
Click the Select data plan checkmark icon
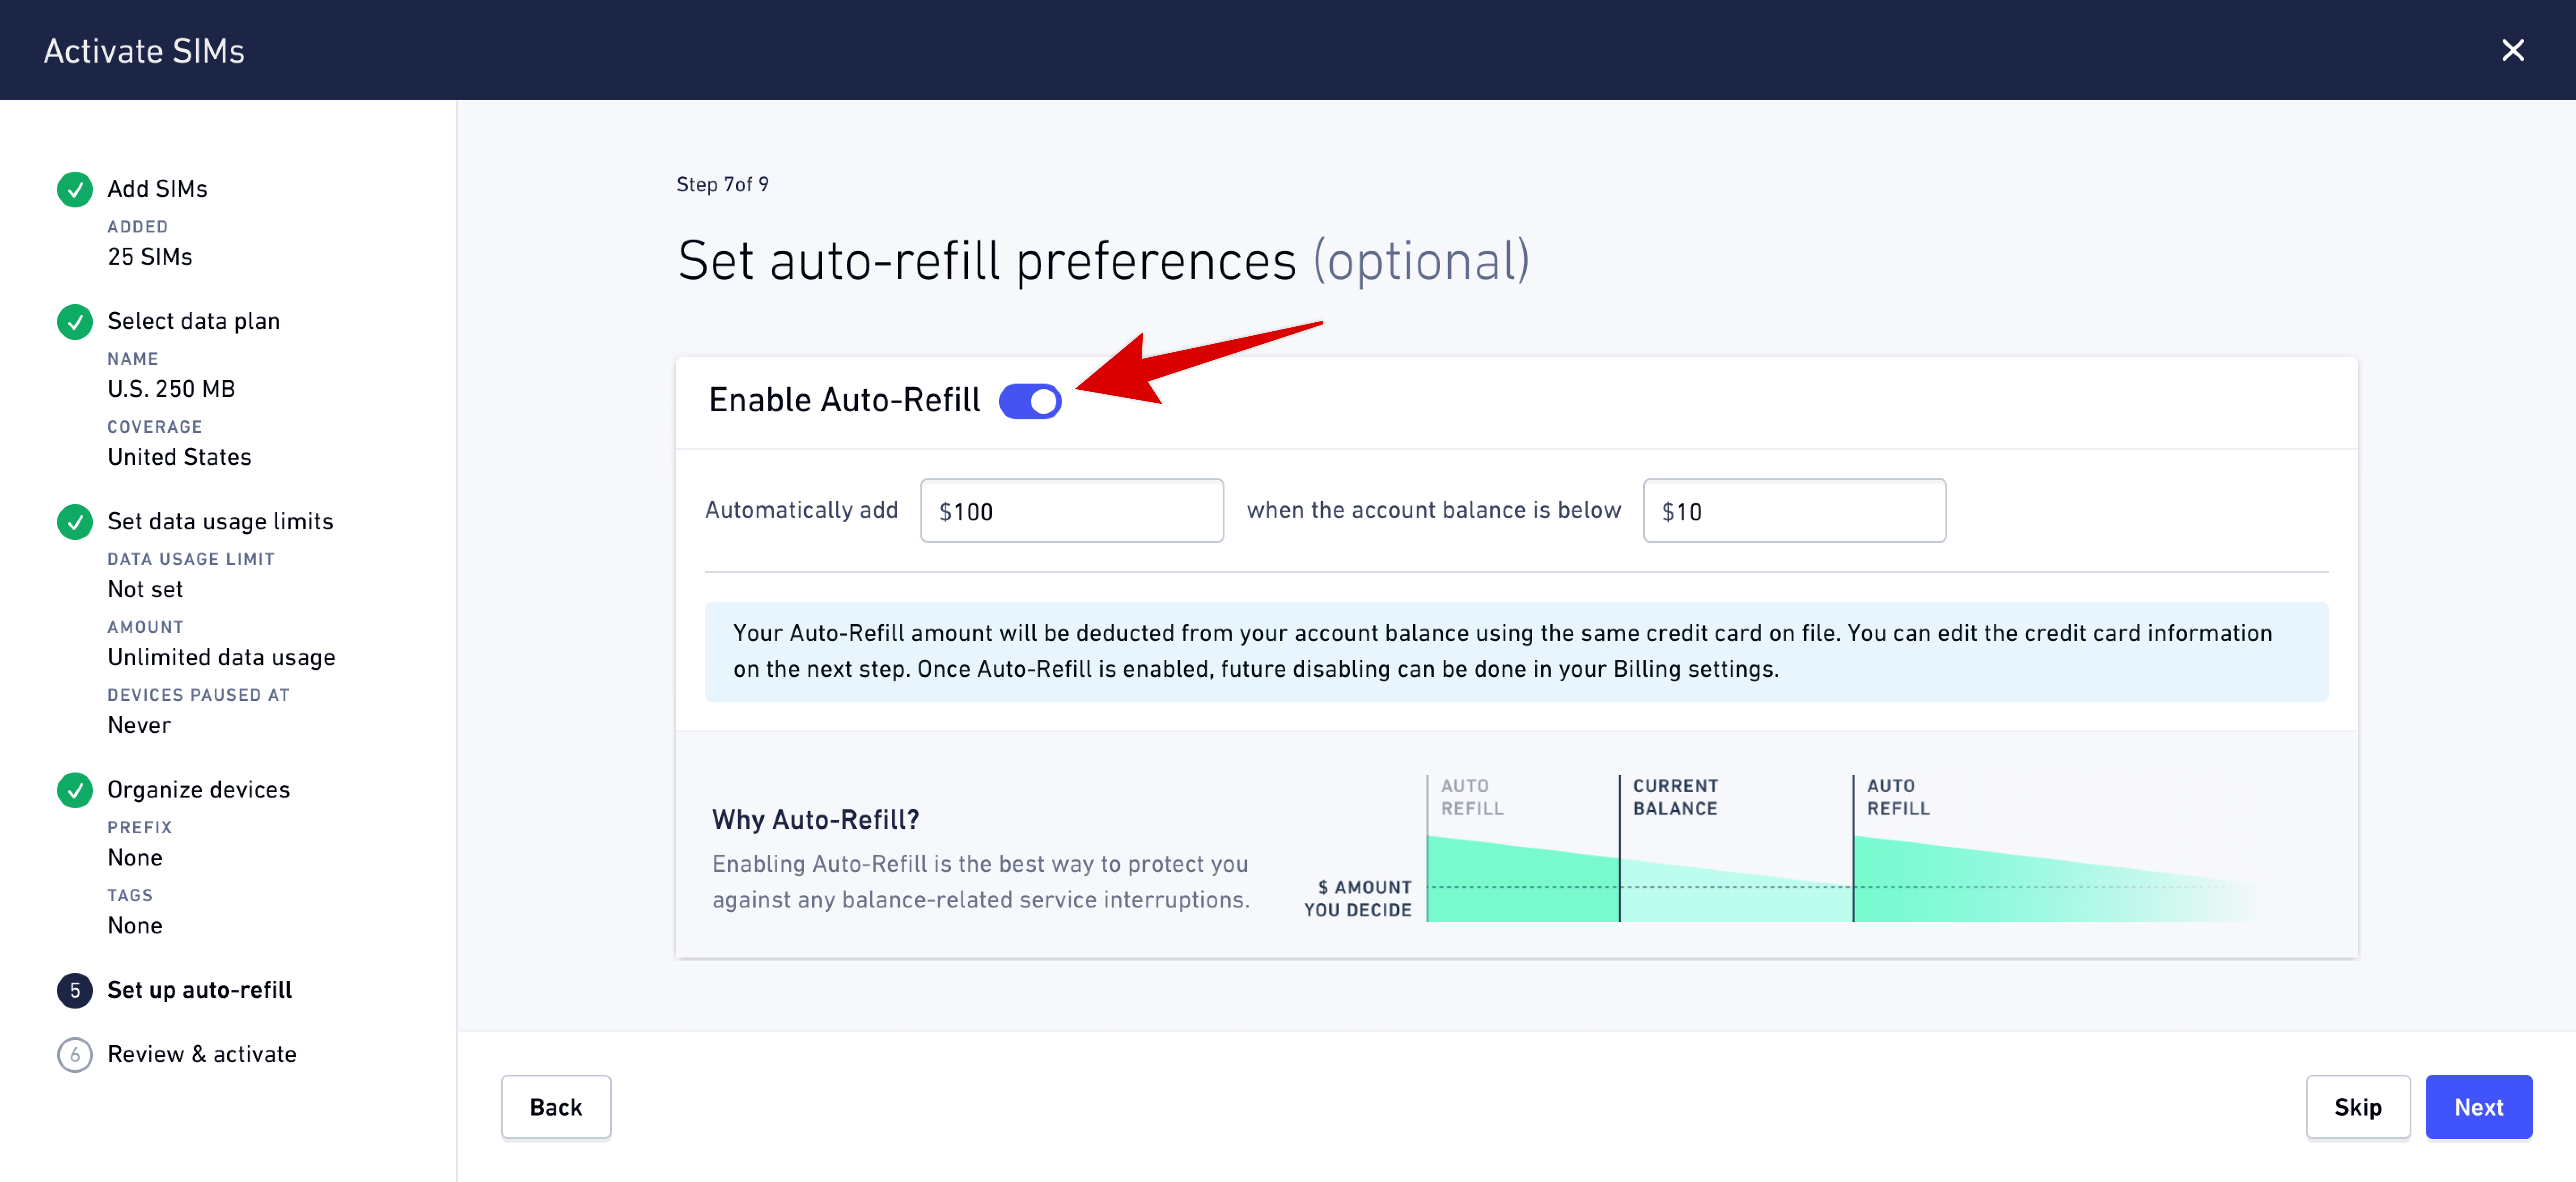75,321
